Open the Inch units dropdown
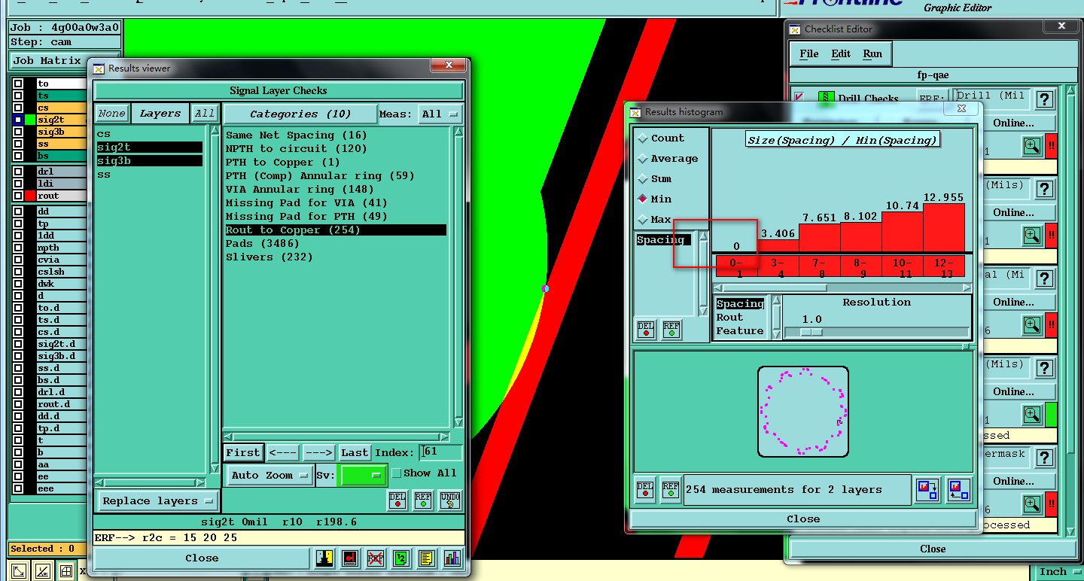This screenshot has height=581, width=1084. tap(1059, 572)
